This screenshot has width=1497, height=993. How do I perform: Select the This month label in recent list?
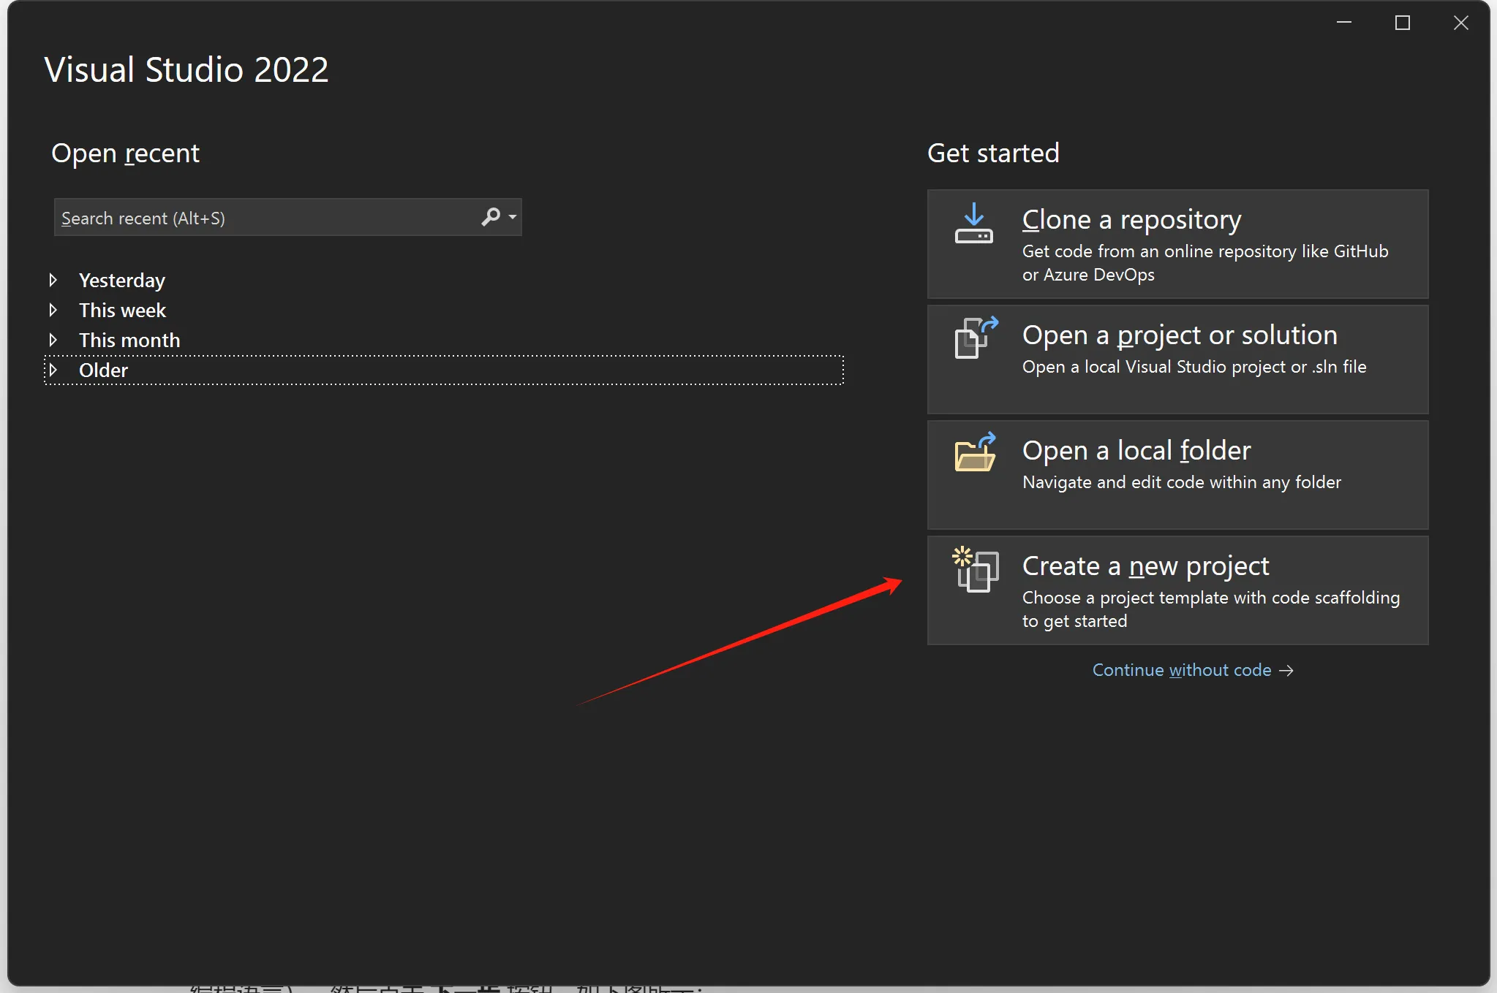pos(129,340)
